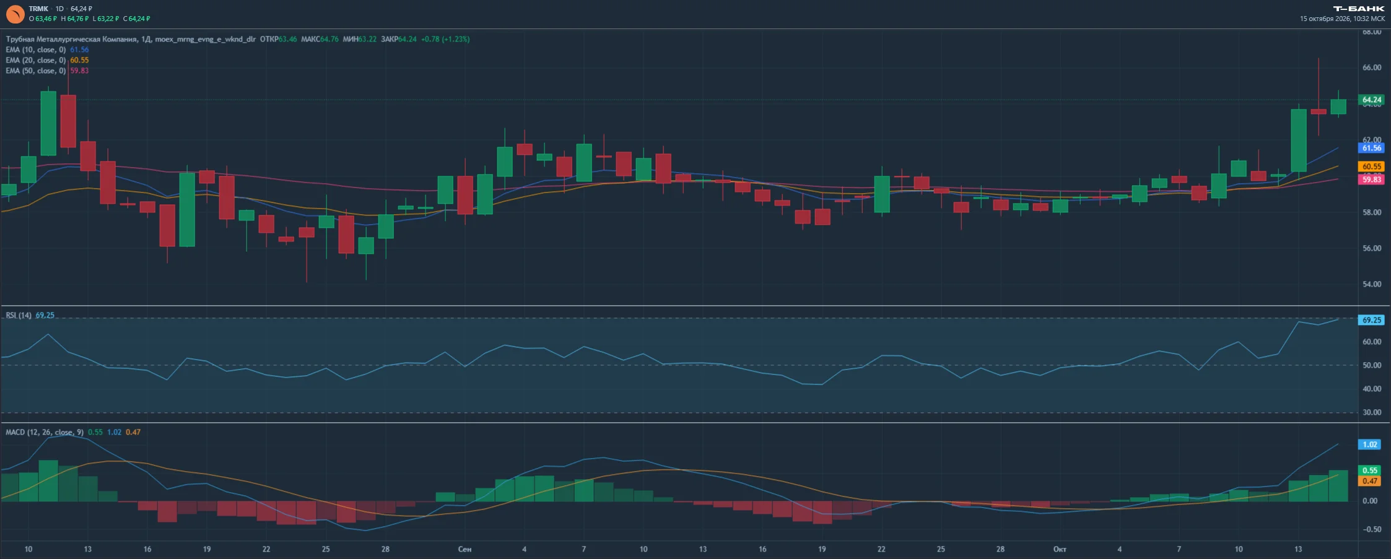The width and height of the screenshot is (1391, 559).
Task: Click the −0.50 level on the MACD axis
Action: coord(1371,529)
